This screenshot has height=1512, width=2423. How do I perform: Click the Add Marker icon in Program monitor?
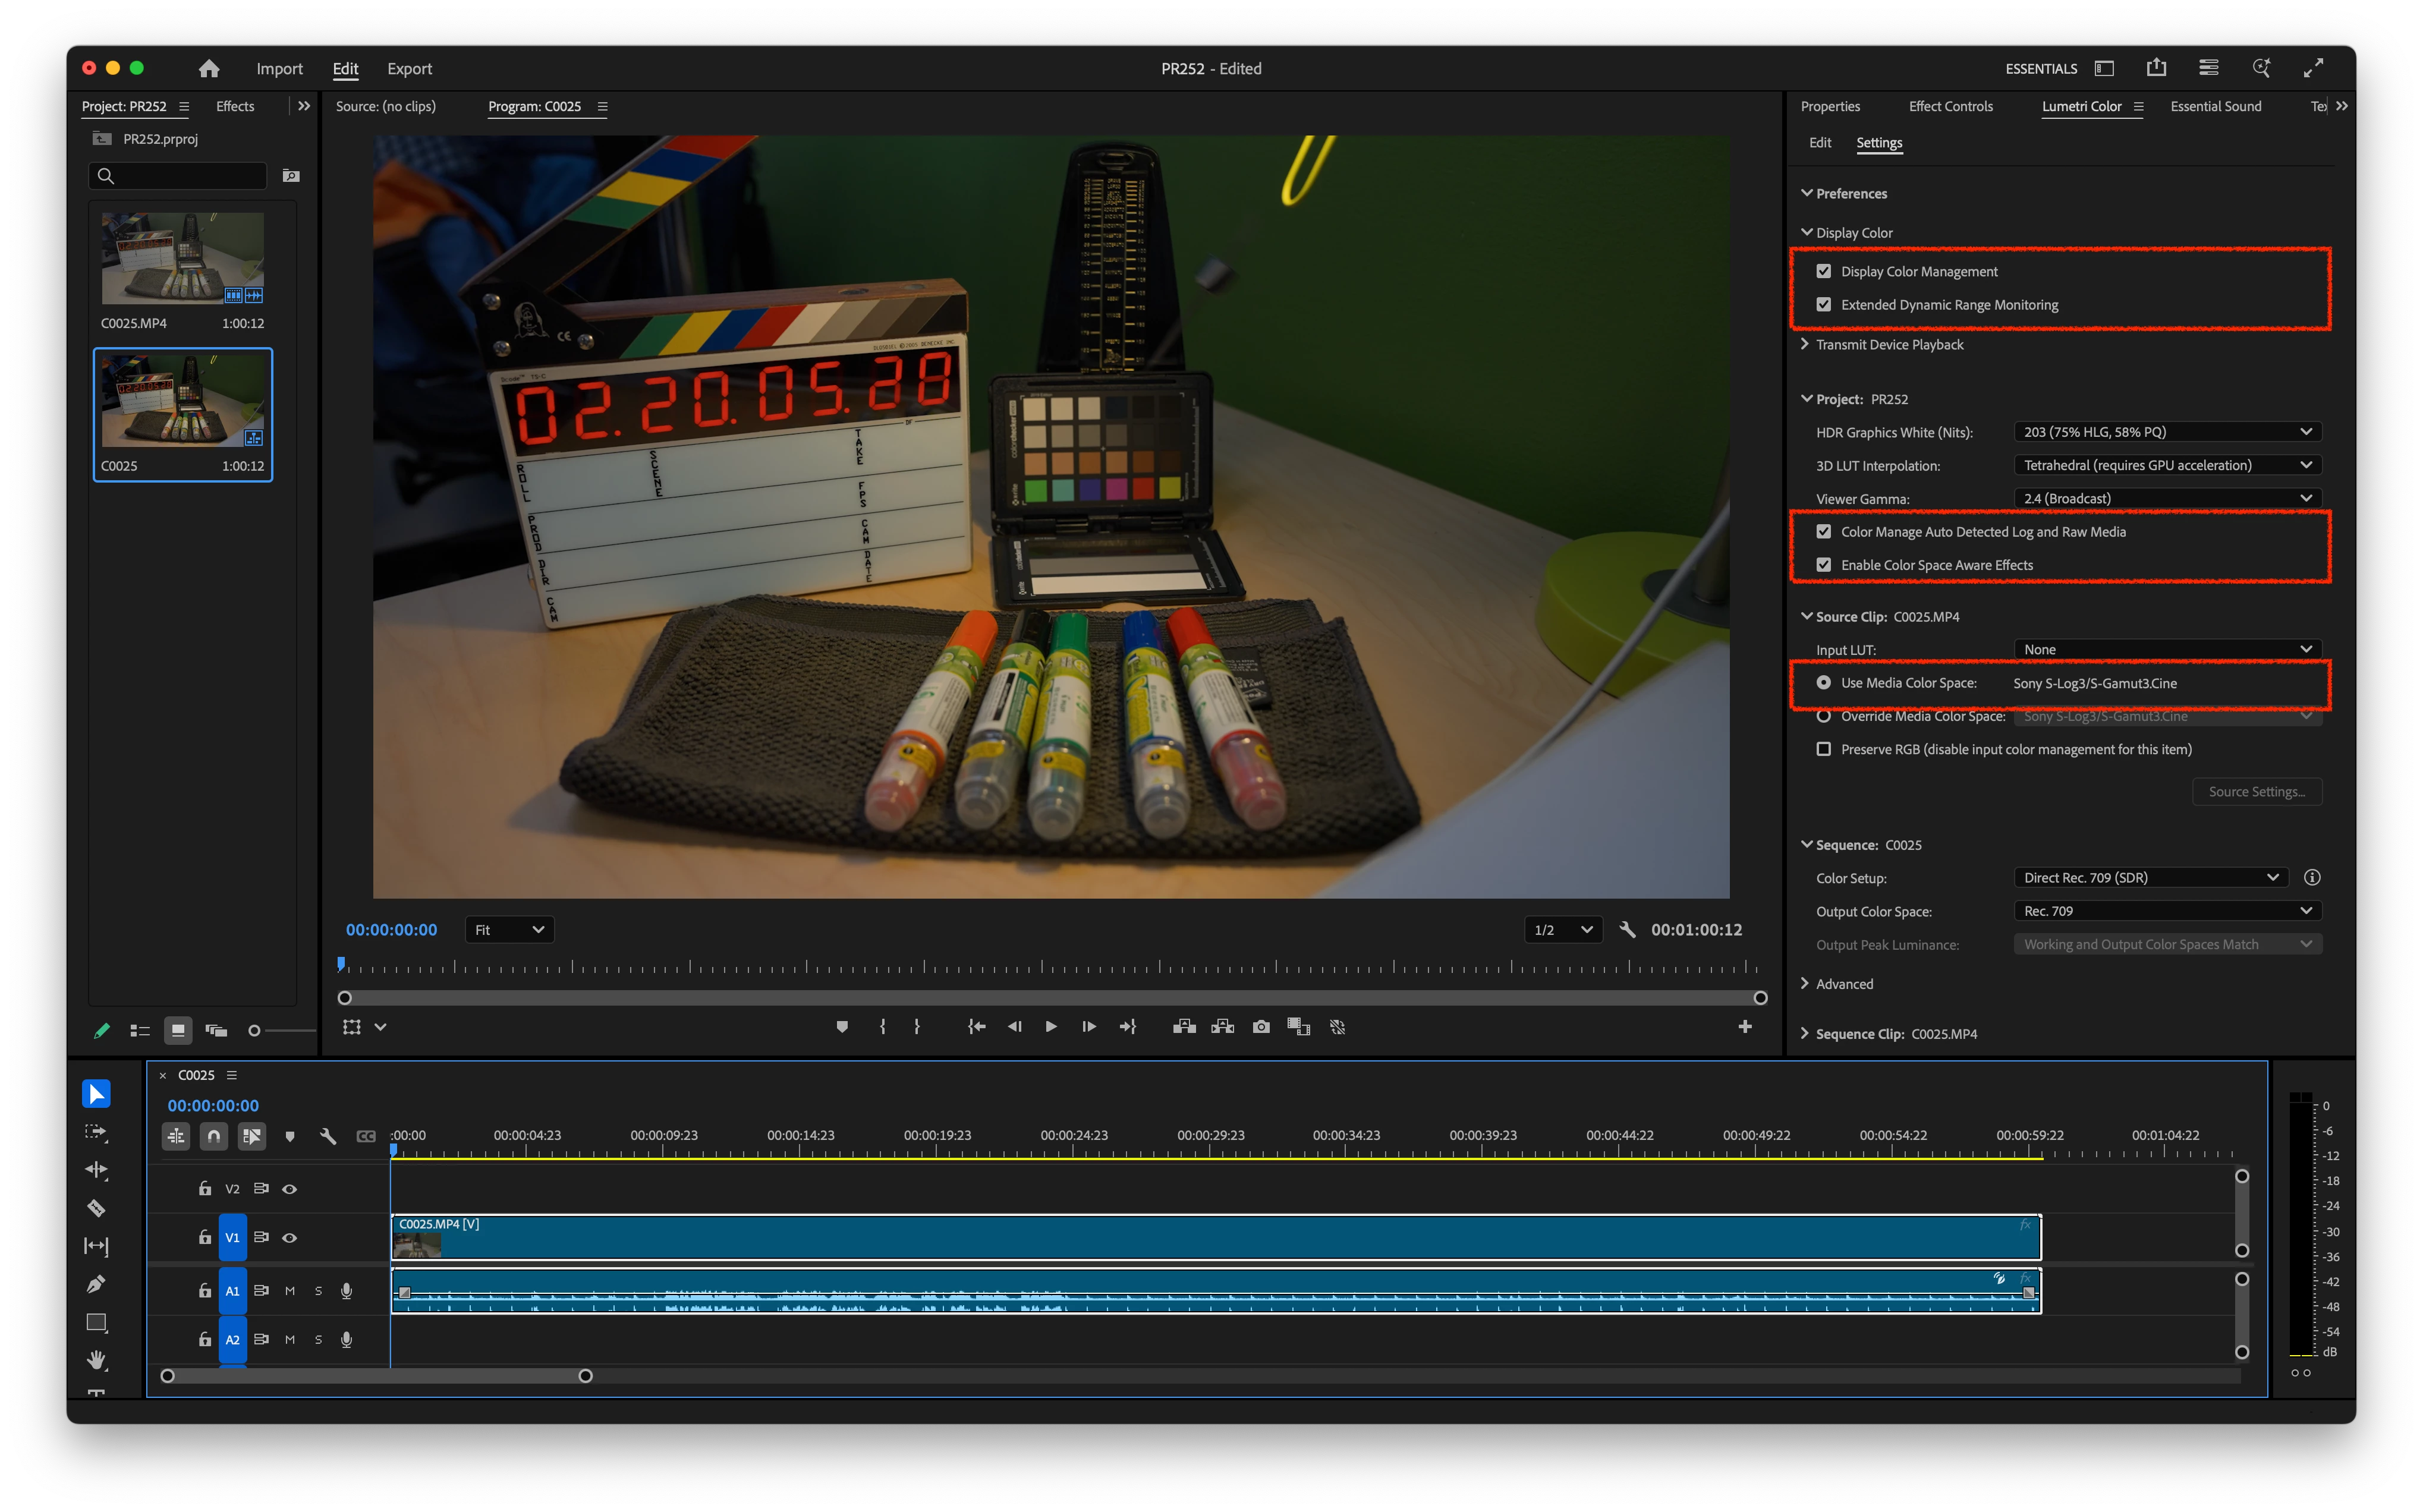point(842,1027)
